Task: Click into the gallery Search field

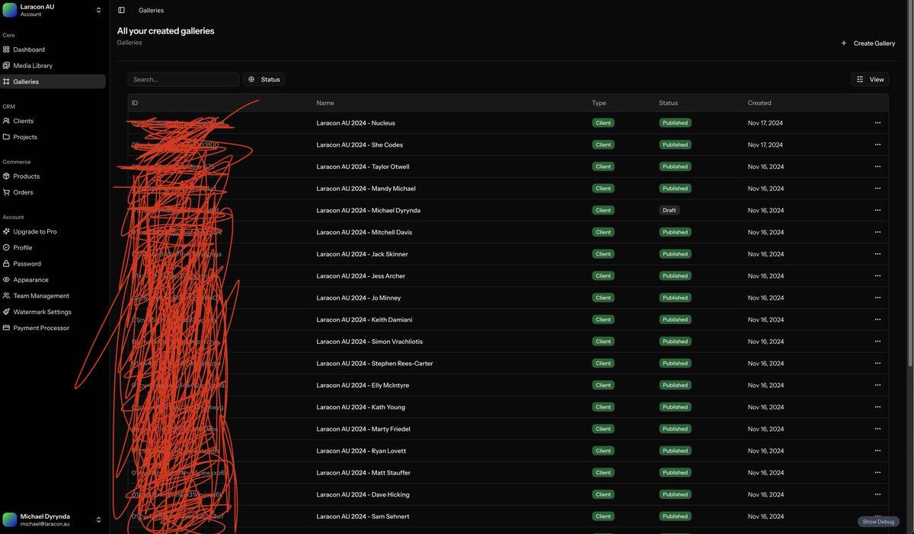Action: tap(184, 79)
